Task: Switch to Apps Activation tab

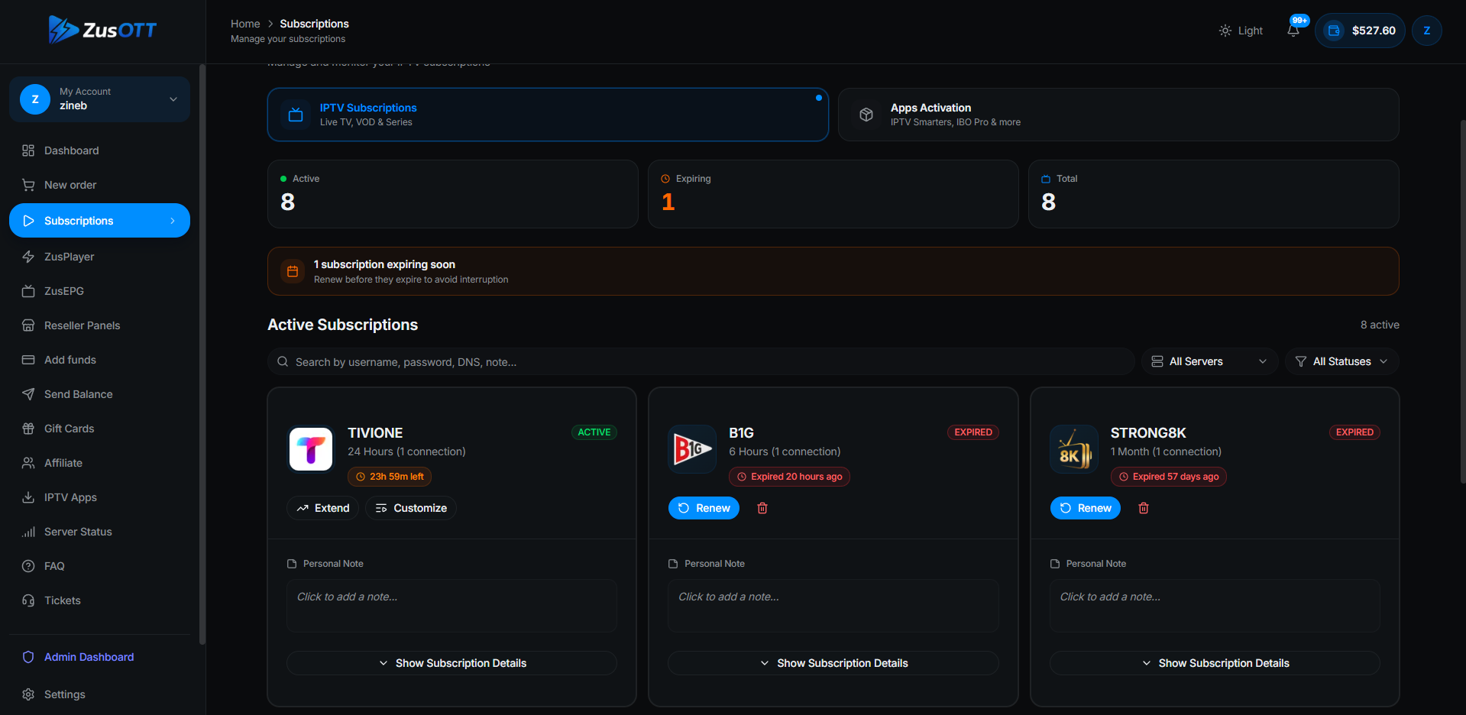Action: click(x=1118, y=115)
